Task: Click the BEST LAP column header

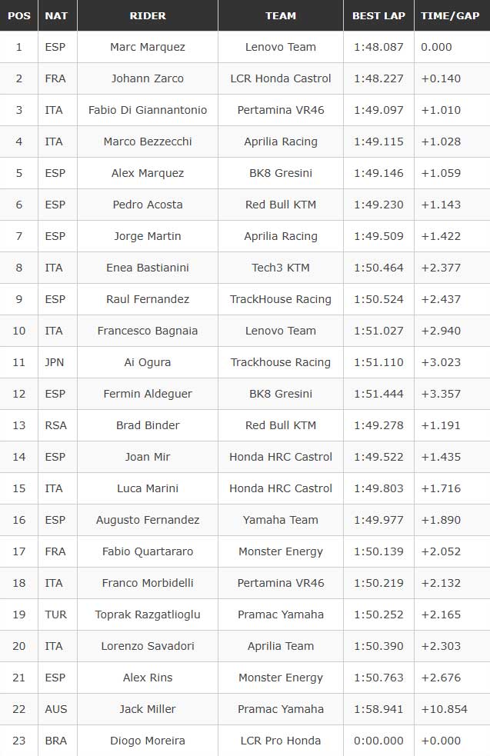Action: pos(378,15)
